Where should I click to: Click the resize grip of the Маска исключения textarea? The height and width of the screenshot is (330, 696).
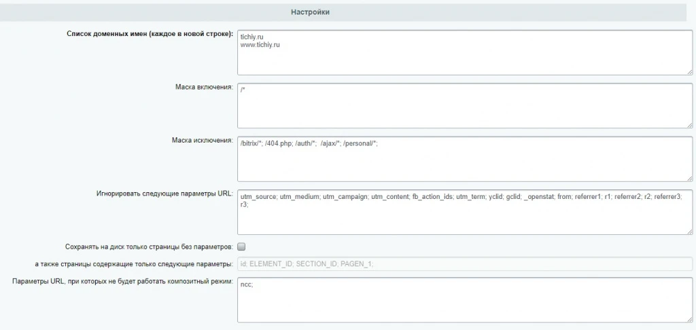point(690,179)
